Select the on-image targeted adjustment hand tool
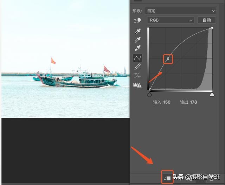 137,20
